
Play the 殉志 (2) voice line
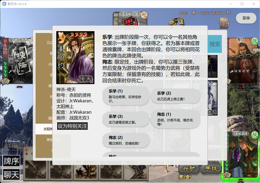click(126, 140)
